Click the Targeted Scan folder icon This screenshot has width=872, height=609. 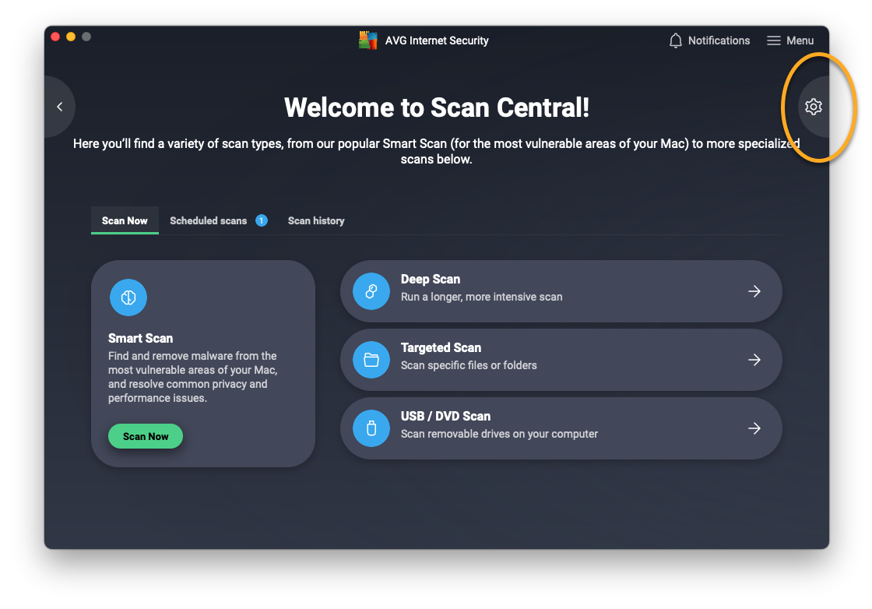pos(371,360)
